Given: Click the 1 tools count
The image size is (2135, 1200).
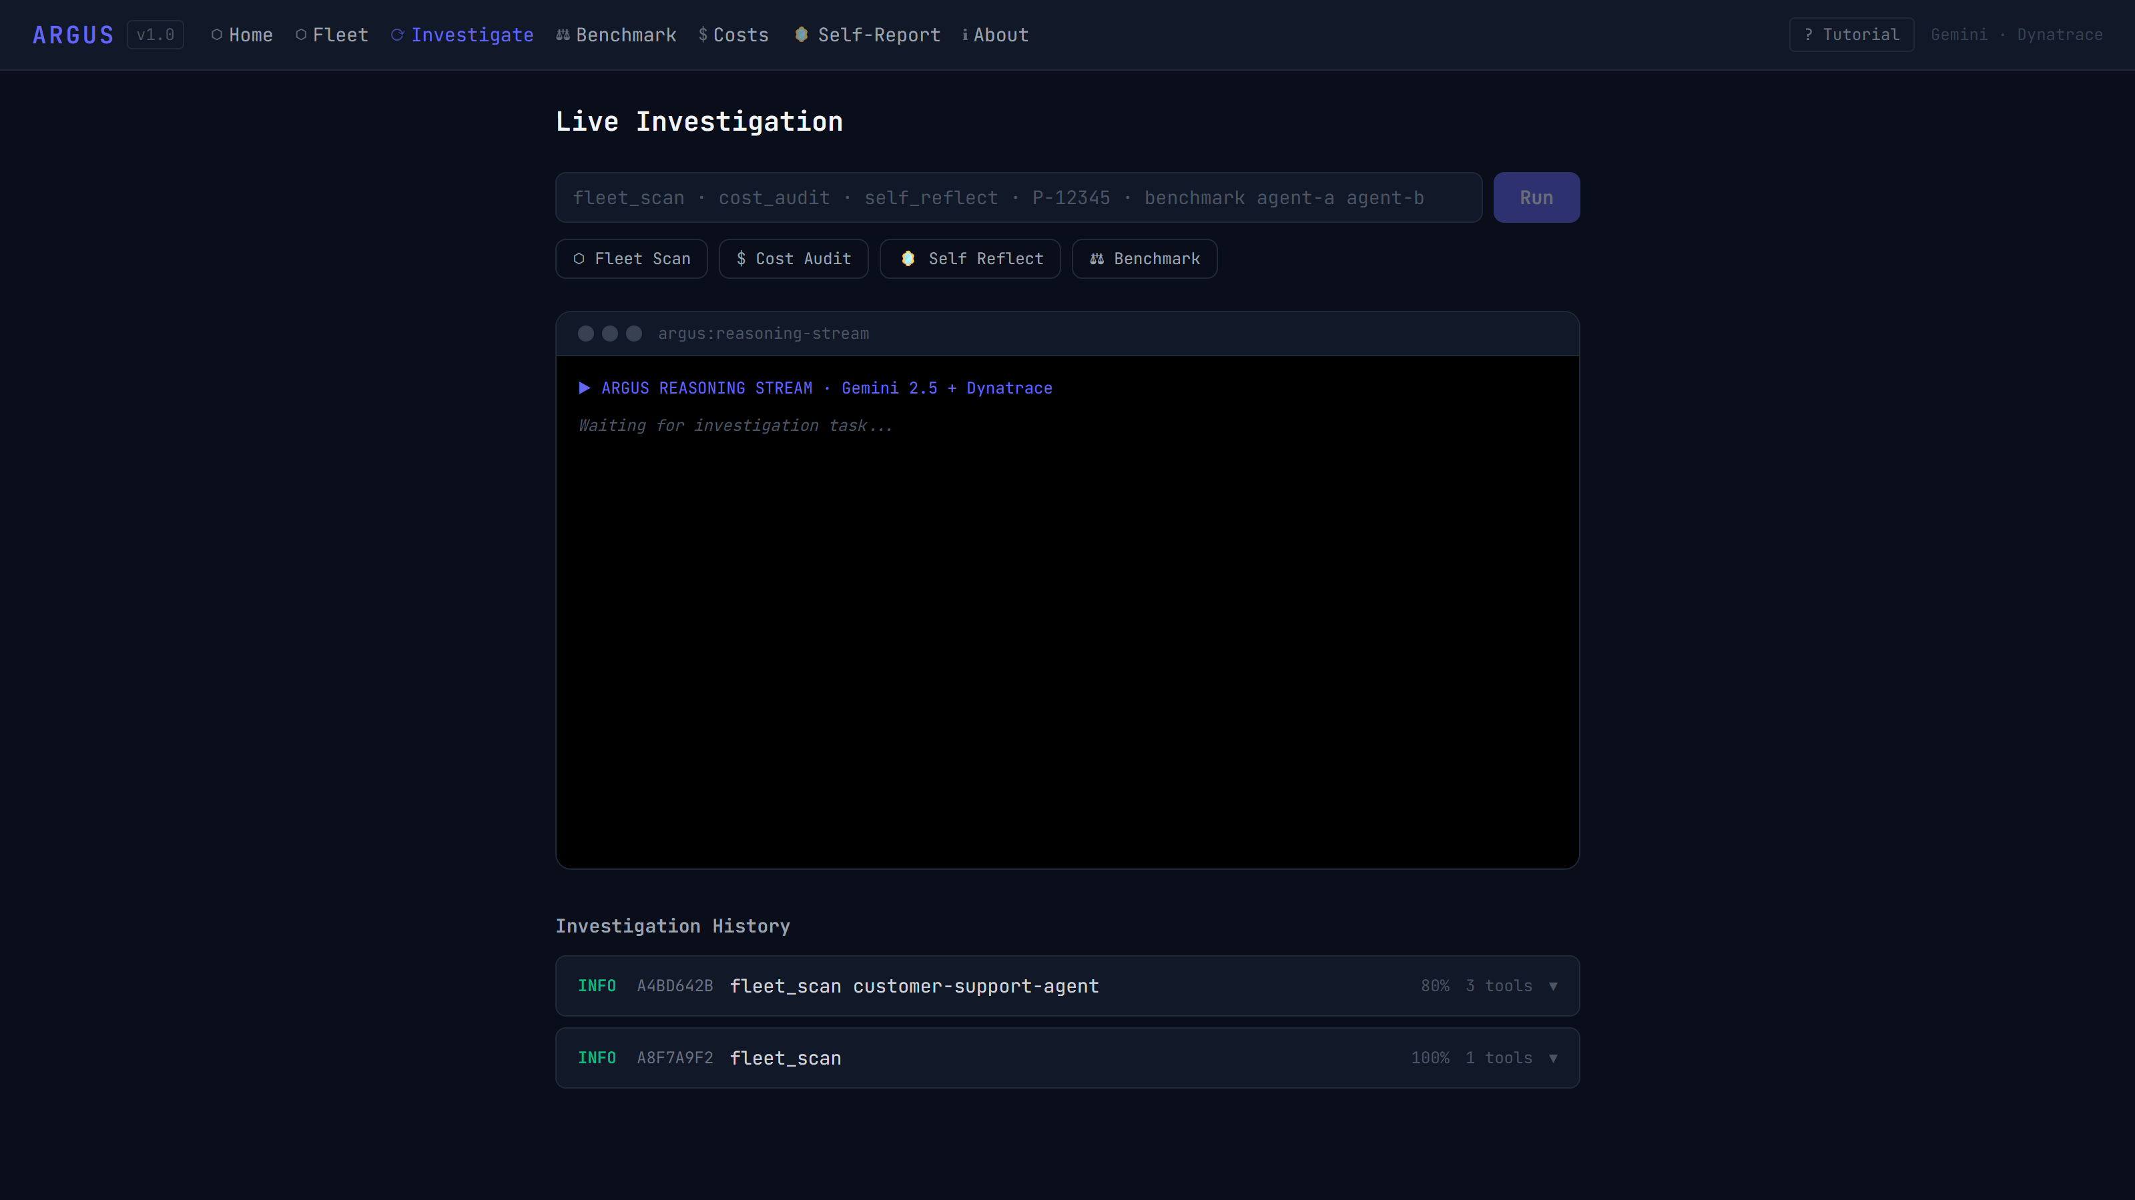Looking at the screenshot, I should point(1498,1057).
